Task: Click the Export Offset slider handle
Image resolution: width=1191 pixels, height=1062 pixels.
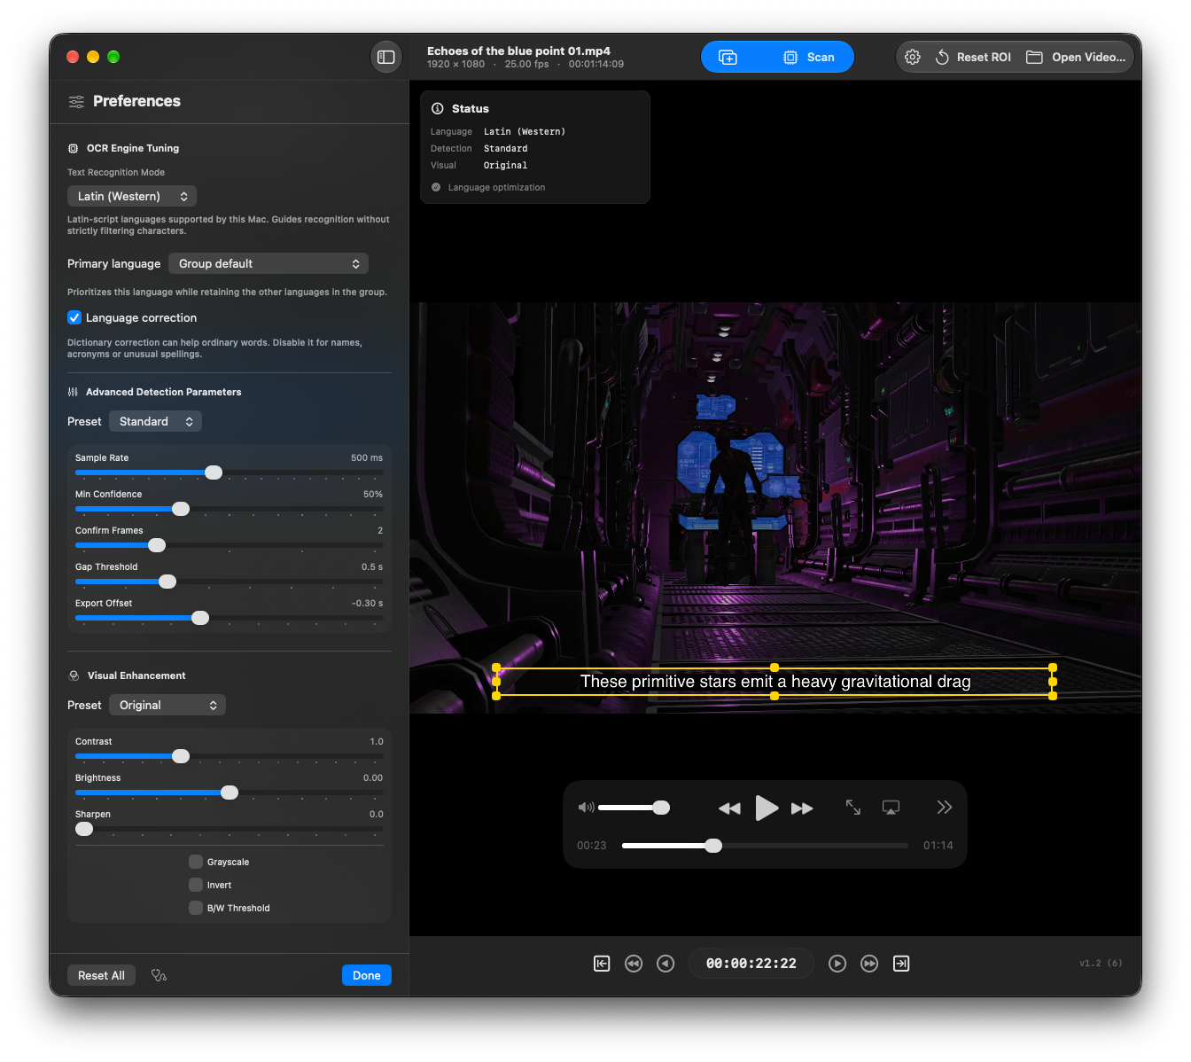Action: click(x=200, y=618)
